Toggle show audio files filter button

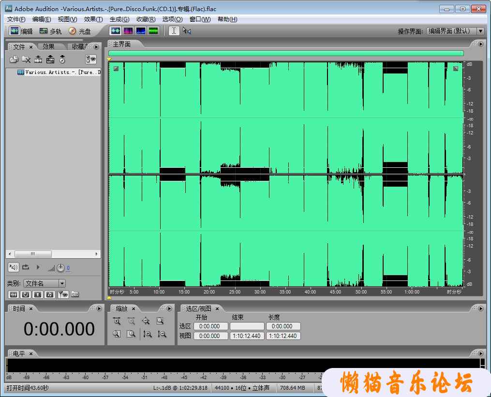pyautogui.click(x=13, y=294)
